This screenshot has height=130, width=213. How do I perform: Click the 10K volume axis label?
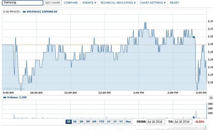pyautogui.click(x=210, y=113)
